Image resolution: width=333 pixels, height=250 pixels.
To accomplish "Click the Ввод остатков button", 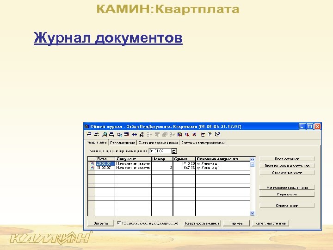I will [287, 159].
